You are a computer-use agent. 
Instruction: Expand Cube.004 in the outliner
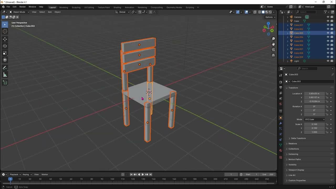click(x=287, y=37)
